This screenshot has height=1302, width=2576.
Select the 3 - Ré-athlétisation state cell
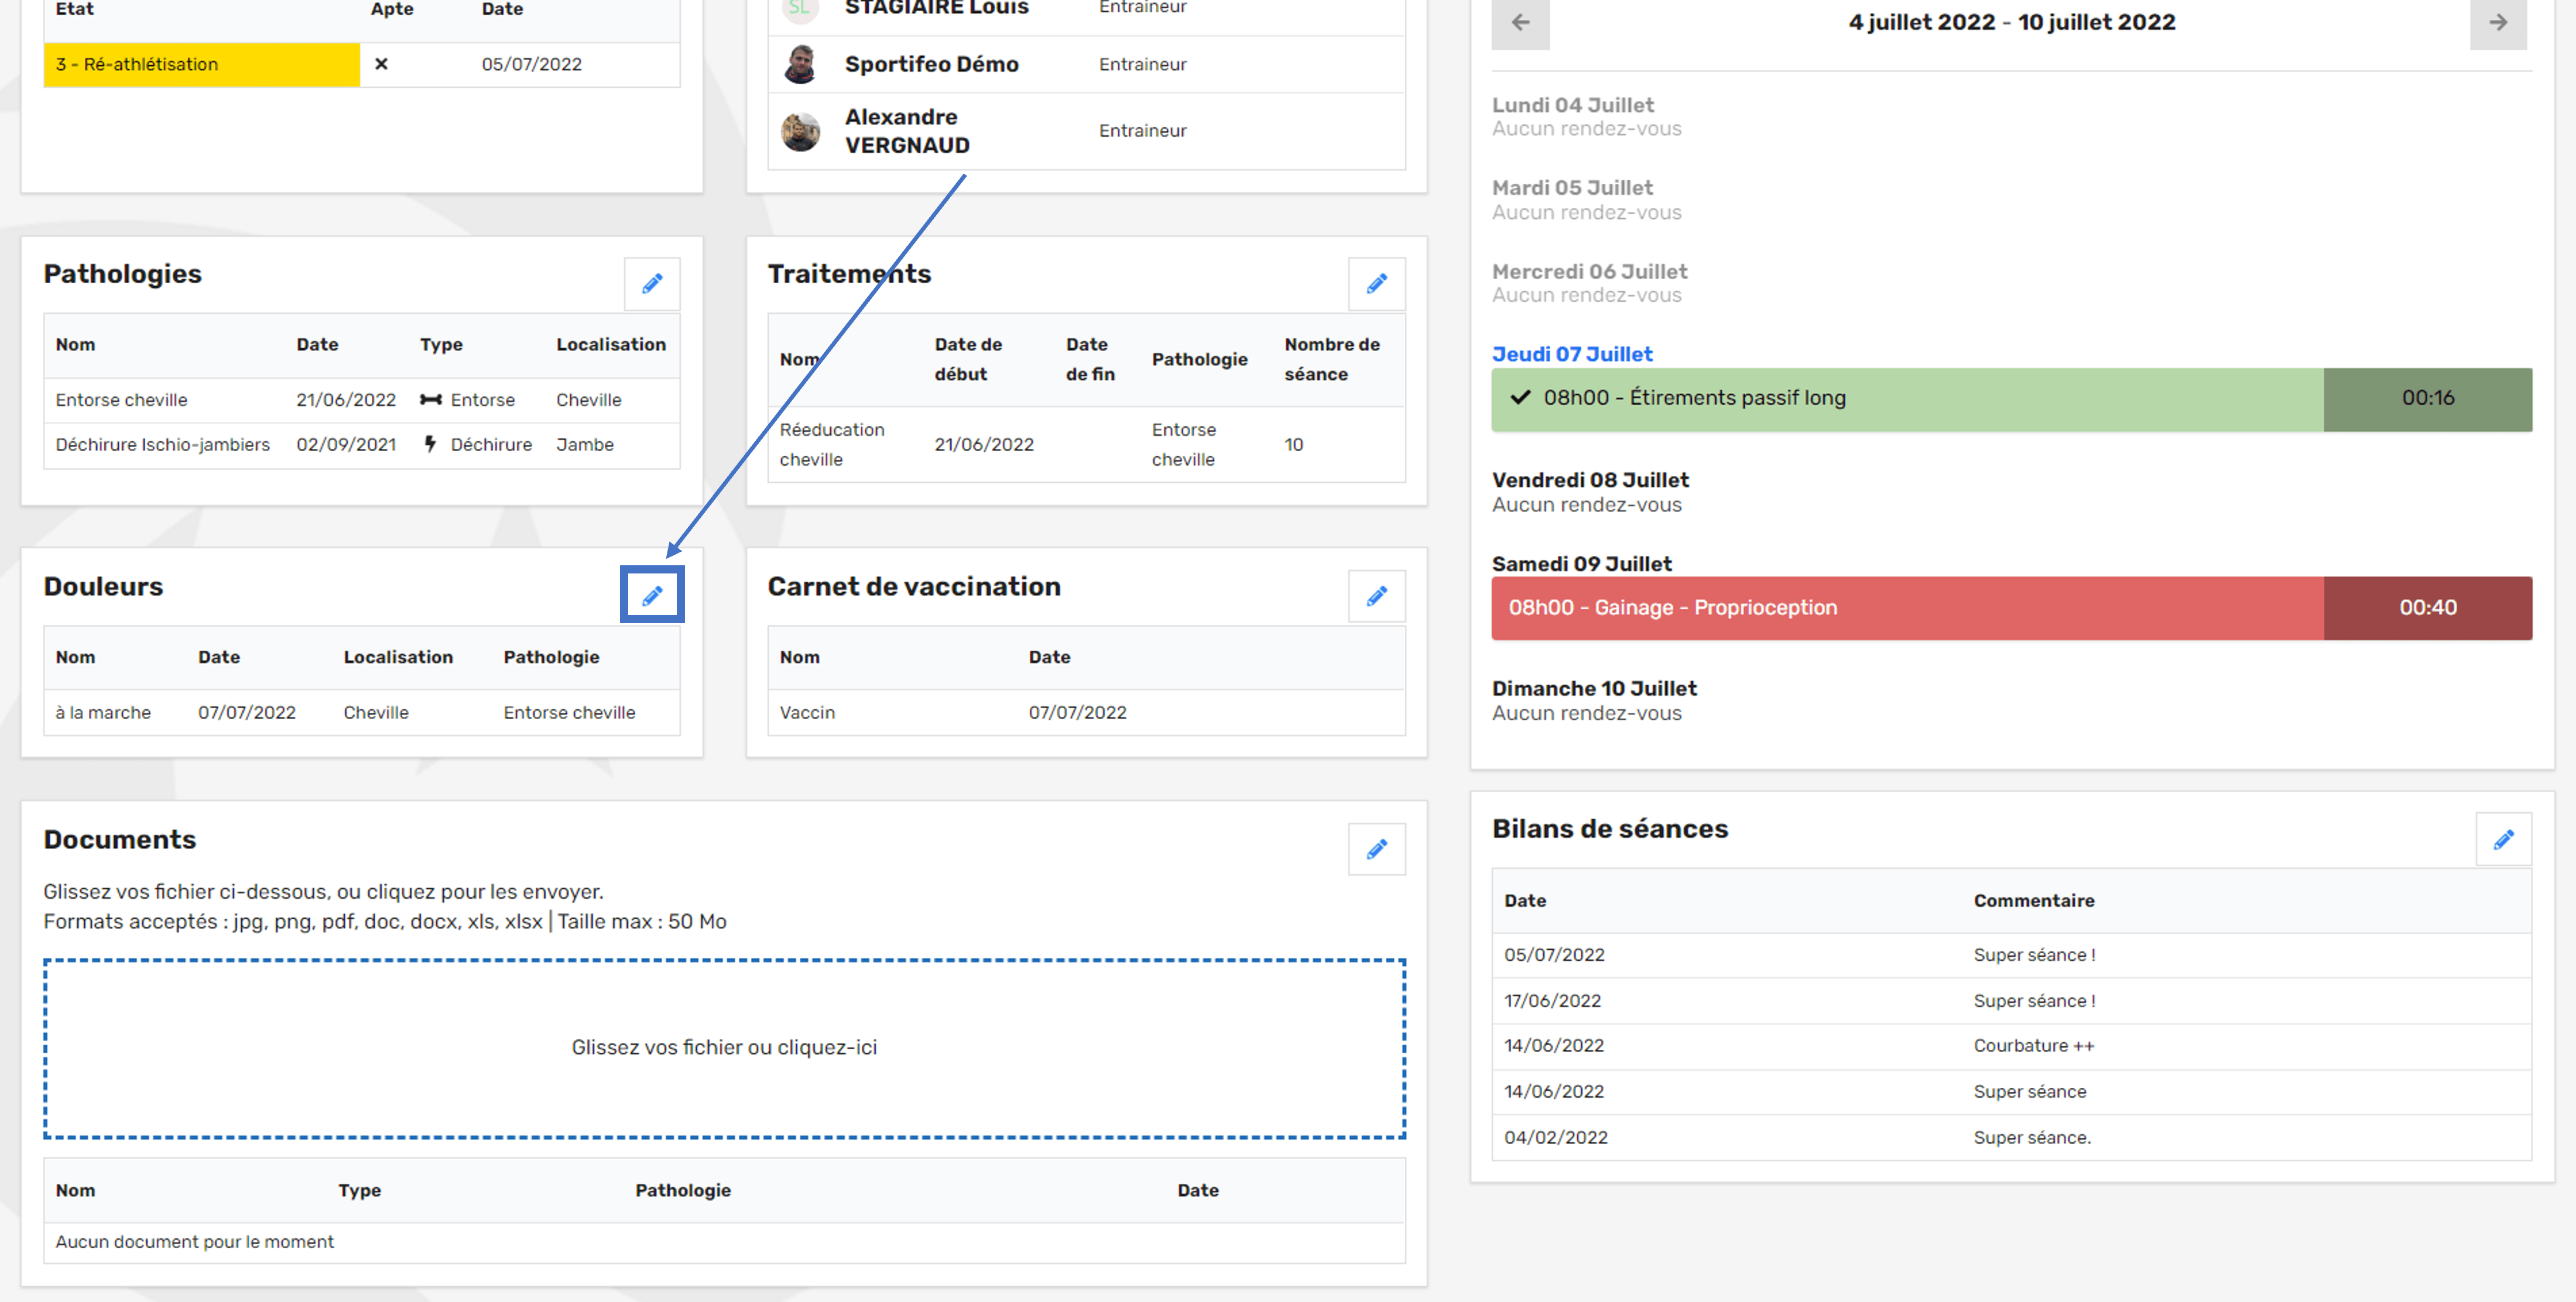coord(202,64)
